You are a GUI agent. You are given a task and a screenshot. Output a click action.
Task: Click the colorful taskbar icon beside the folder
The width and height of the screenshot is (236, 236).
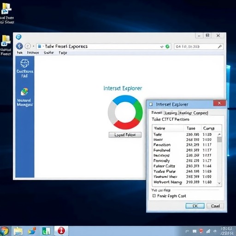[x=32, y=231]
